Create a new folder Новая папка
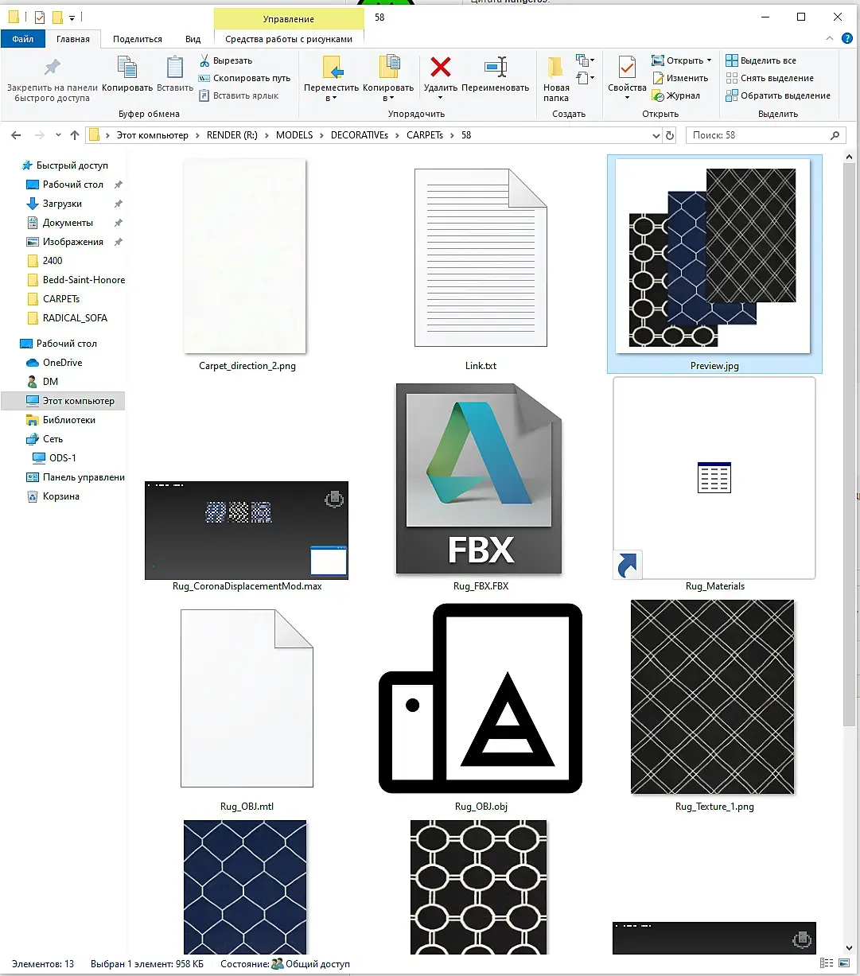 556,78
